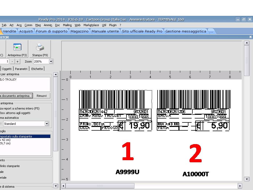Open the Acq menu
Screen dimensions: 253x190
19,25
